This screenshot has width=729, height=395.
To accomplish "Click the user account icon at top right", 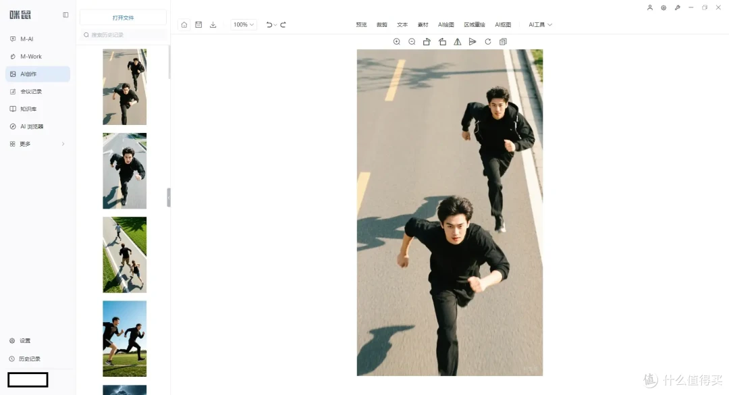I will click(650, 7).
